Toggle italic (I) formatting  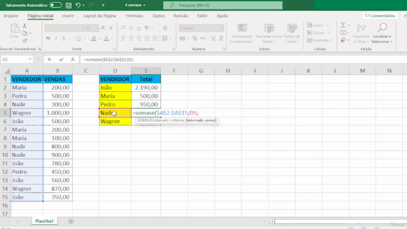click(x=56, y=38)
